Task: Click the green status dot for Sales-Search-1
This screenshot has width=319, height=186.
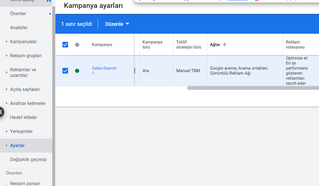Action: [x=77, y=71]
